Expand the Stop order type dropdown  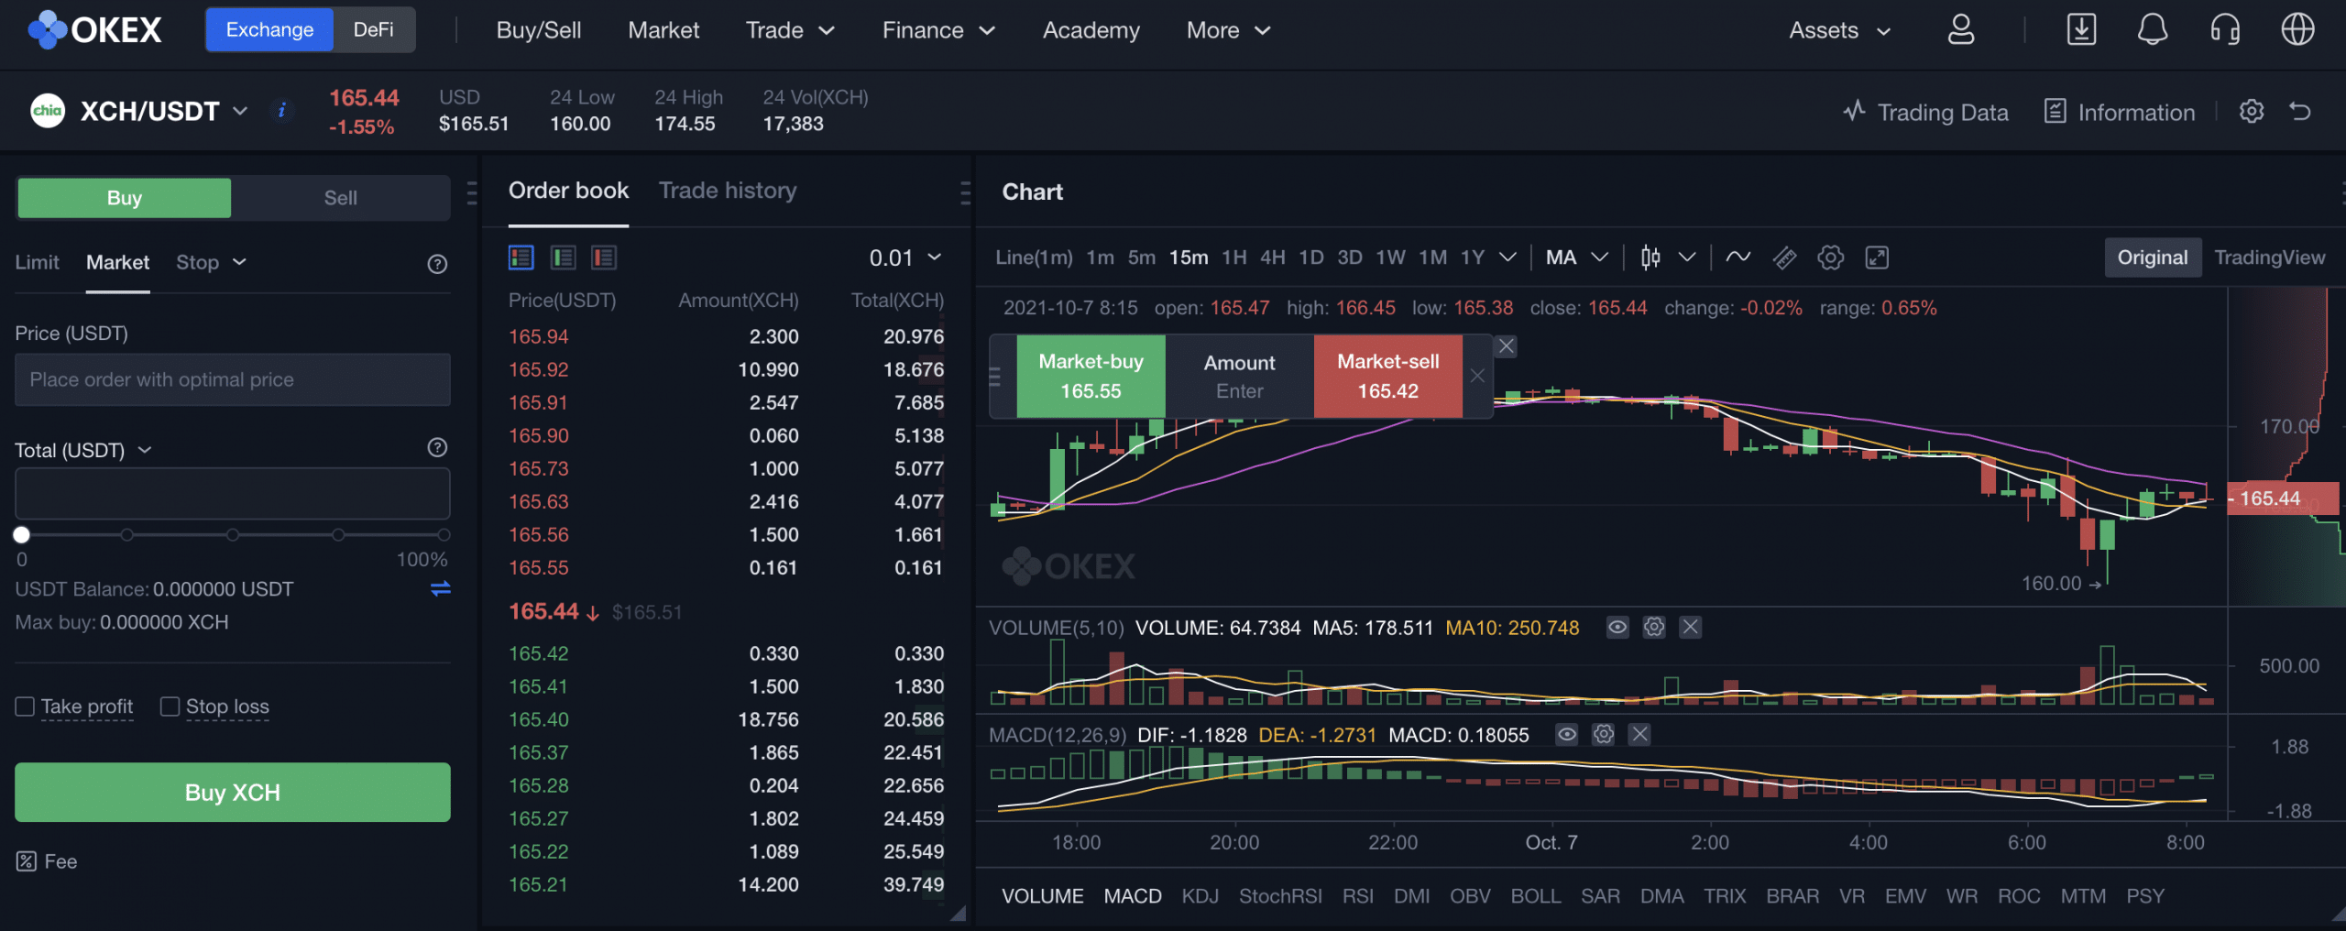(212, 262)
